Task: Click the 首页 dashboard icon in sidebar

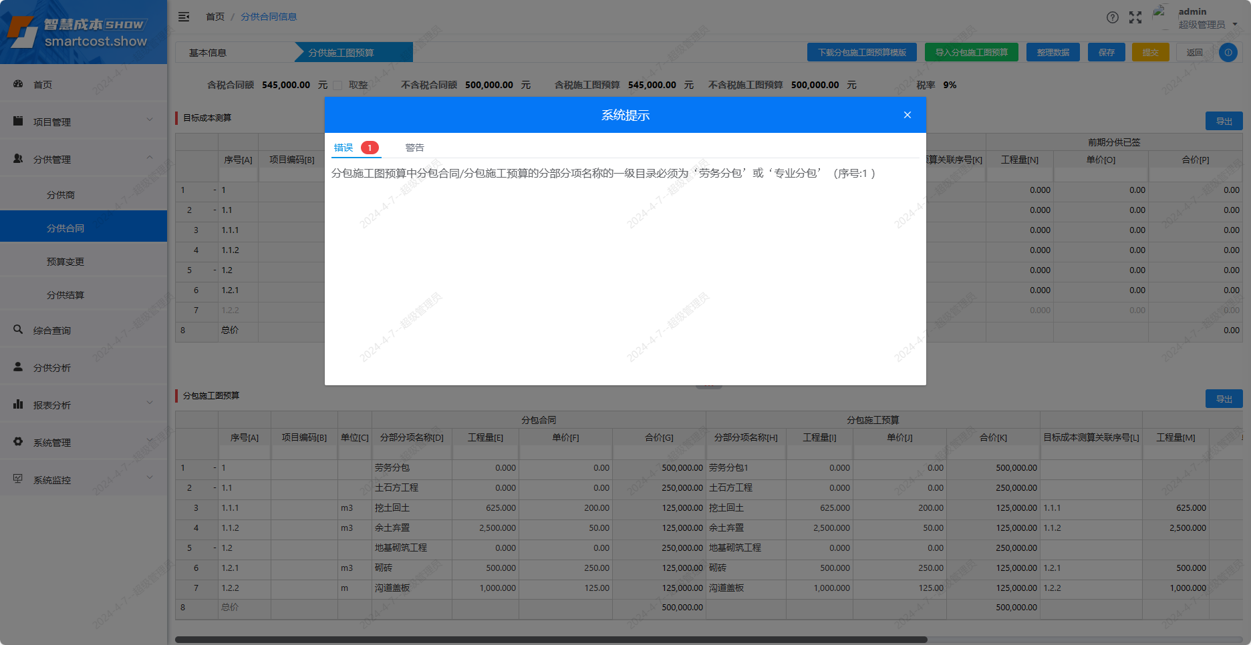Action: pos(18,84)
